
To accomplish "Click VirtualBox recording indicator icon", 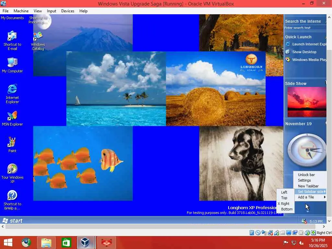I will (295, 233).
